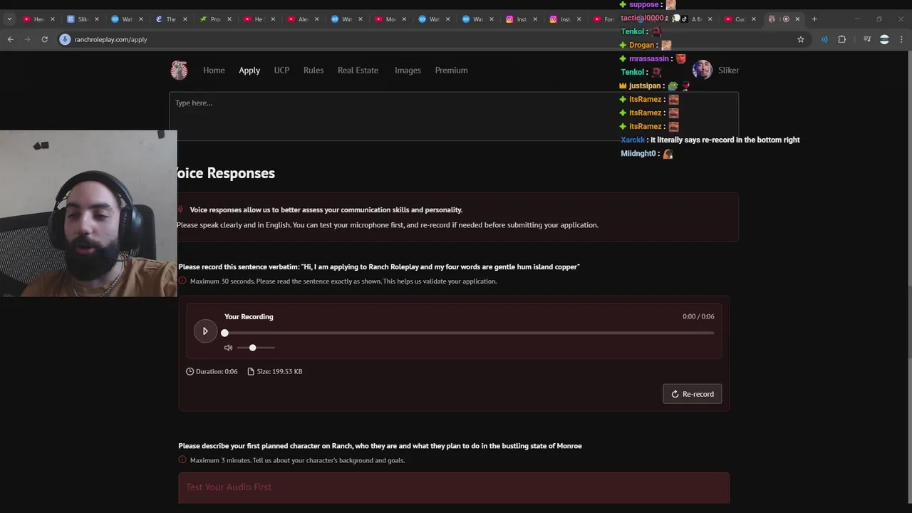Viewport: 912px width, 513px height.
Task: Reload the ranchroleplay.com page
Action: (44, 39)
